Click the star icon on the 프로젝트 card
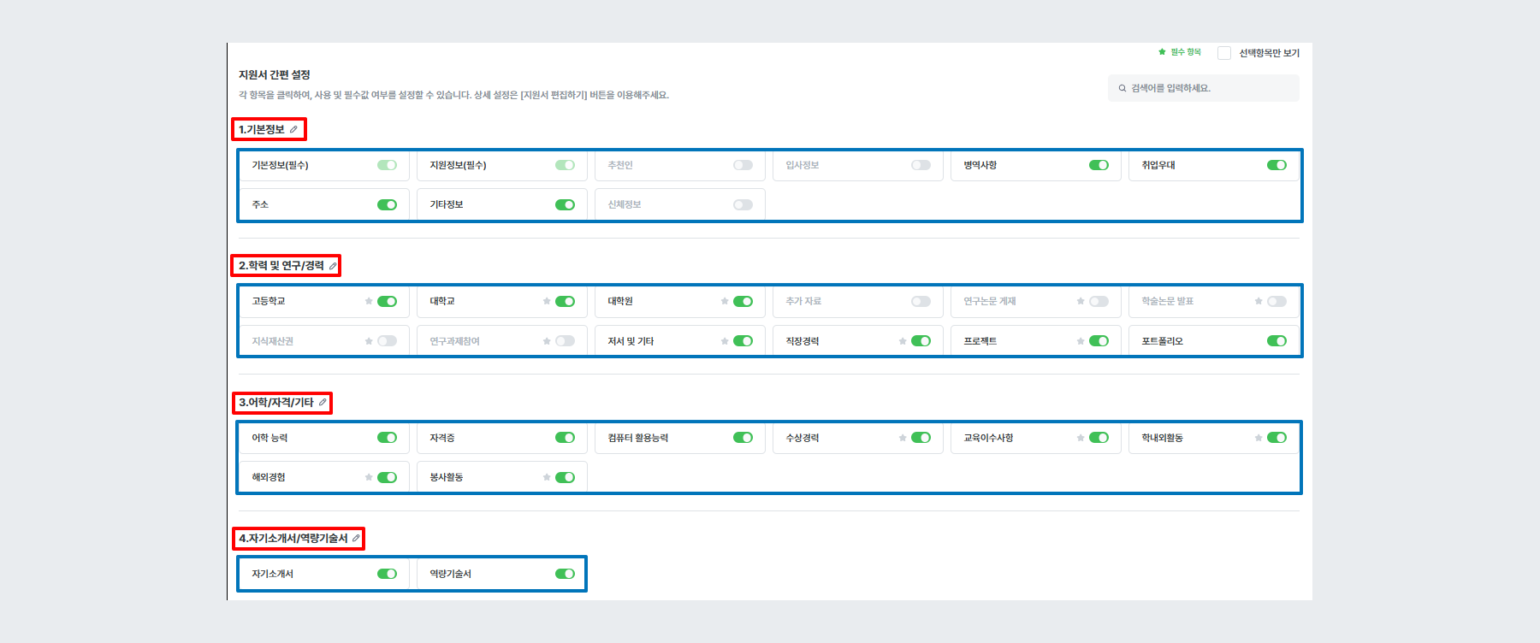 (1081, 341)
